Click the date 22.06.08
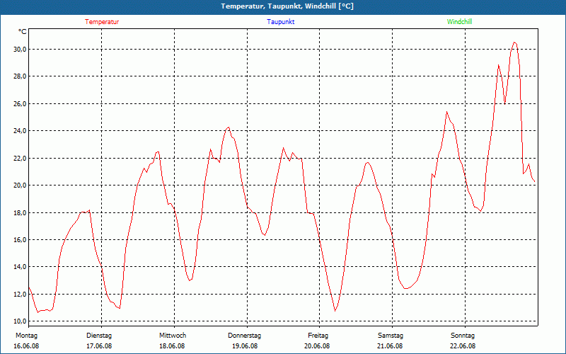 (463, 346)
